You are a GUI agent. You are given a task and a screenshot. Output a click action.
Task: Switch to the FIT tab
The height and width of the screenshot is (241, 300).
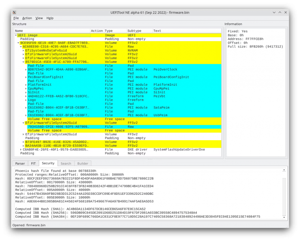pos(33,164)
